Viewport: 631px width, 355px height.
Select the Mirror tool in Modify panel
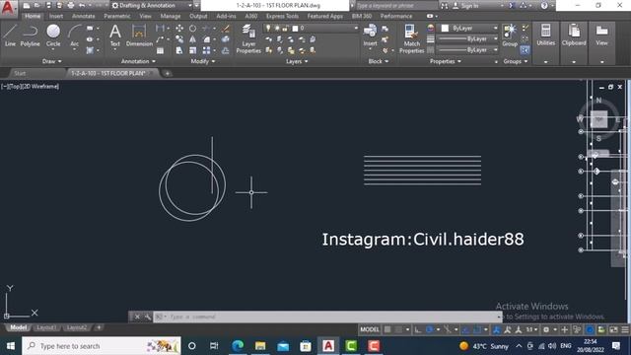193,39
